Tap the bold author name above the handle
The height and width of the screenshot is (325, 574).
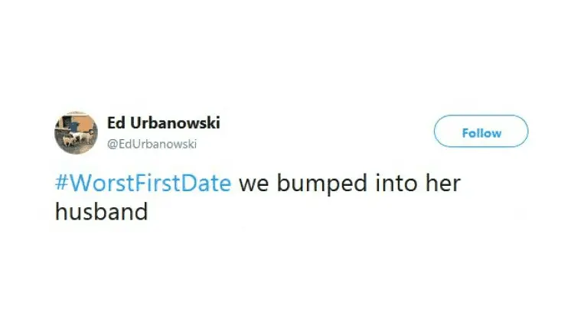pos(164,125)
